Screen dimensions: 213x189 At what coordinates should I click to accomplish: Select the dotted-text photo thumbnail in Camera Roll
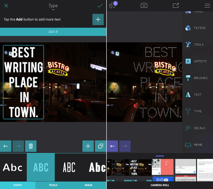tap(118, 167)
